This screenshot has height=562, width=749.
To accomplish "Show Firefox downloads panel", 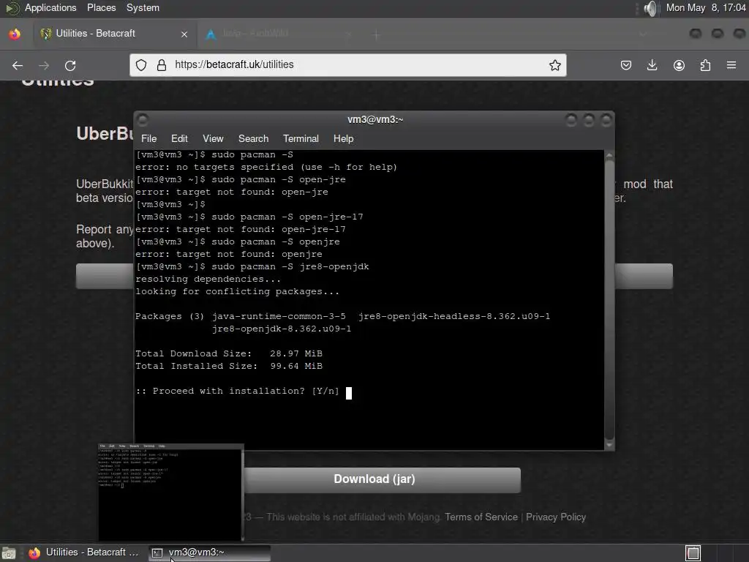I will point(652,65).
